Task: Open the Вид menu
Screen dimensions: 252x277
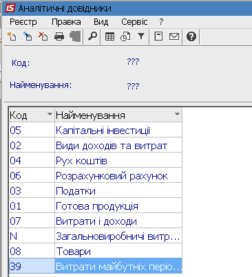Action: [x=101, y=22]
